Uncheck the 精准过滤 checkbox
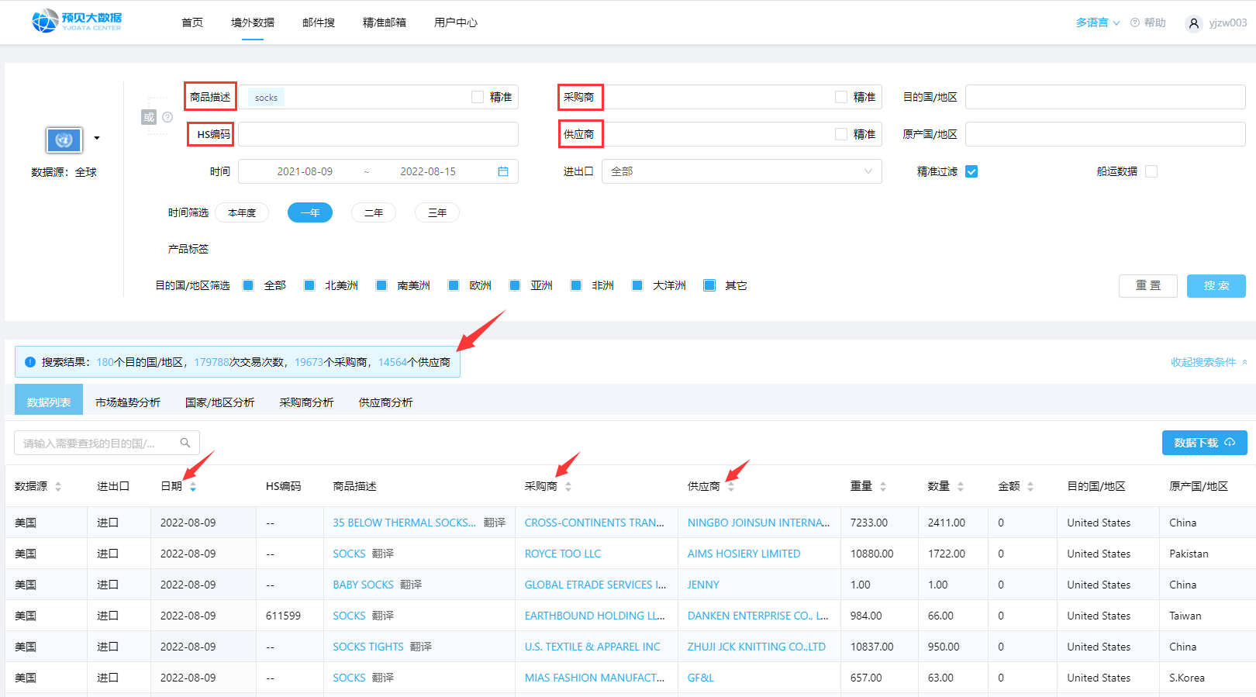Screen dimensions: 1256x697 coord(971,171)
